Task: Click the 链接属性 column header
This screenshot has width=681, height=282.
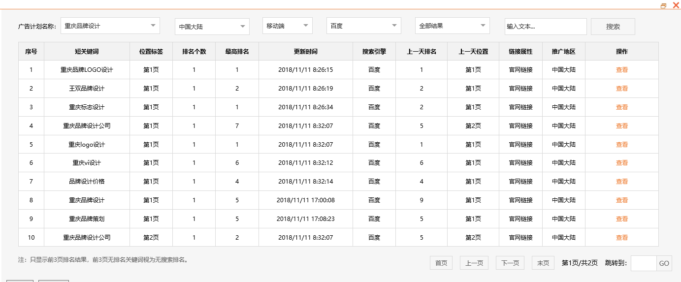Action: tap(521, 51)
